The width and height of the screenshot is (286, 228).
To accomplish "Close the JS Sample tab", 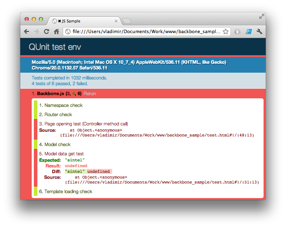I will 116,21.
